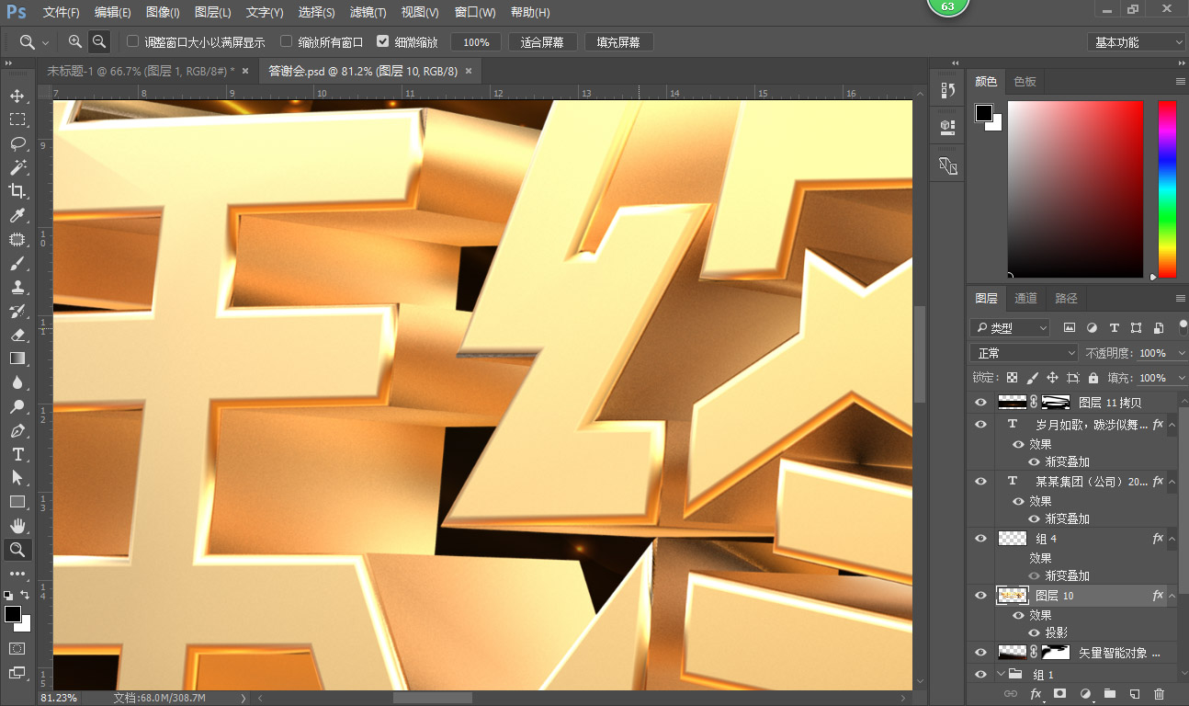Click the 填充屏幕 button
1189x706 pixels.
click(x=618, y=42)
